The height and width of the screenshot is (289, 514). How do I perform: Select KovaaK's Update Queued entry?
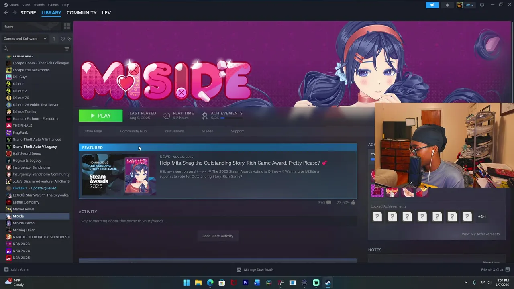tap(35, 188)
